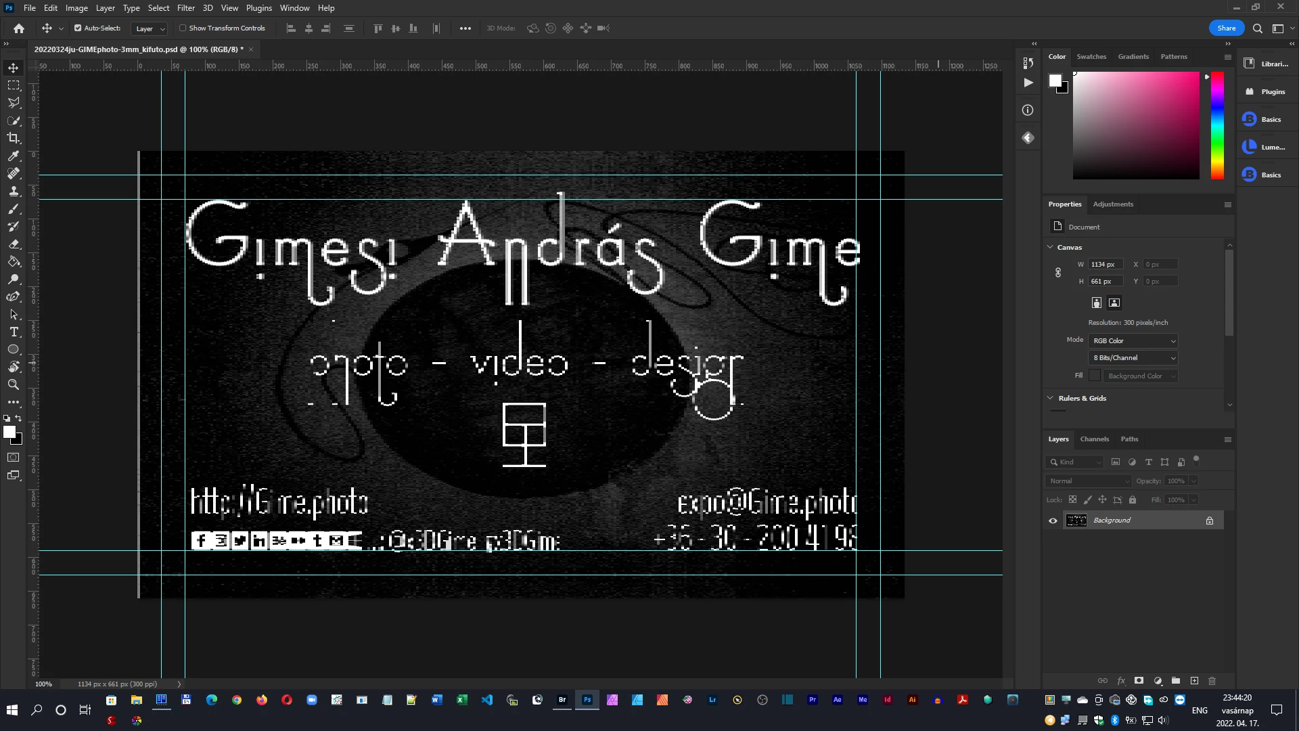The width and height of the screenshot is (1299, 731).
Task: Select the Eraser tool
Action: tap(14, 244)
